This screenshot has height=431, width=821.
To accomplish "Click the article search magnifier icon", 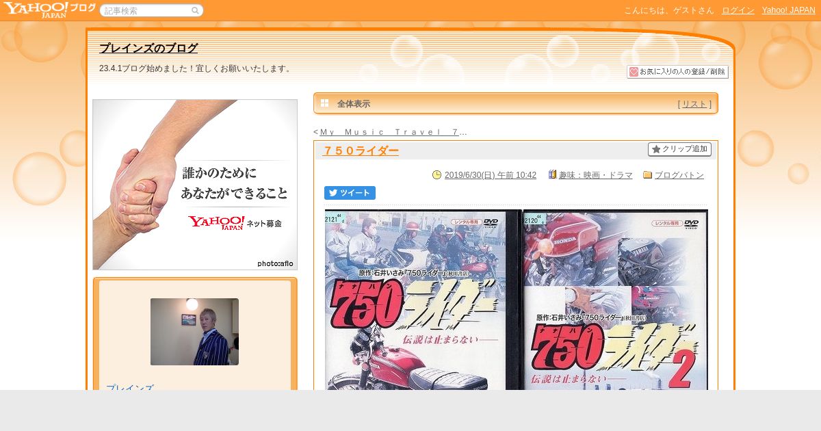I will (195, 11).
